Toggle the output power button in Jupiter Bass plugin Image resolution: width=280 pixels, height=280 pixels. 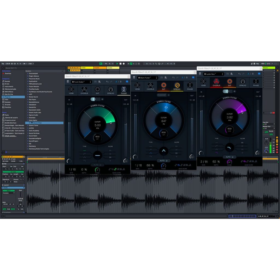tap(257, 153)
